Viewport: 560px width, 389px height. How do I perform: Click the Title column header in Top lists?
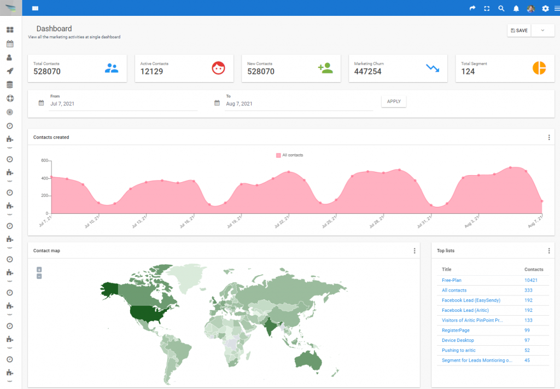coord(446,269)
